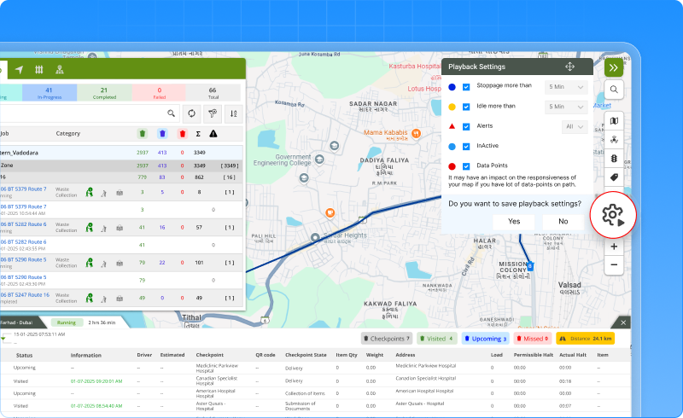Screen dimensions: 683x418
Task: Click the job search input field
Action: pos(81,113)
